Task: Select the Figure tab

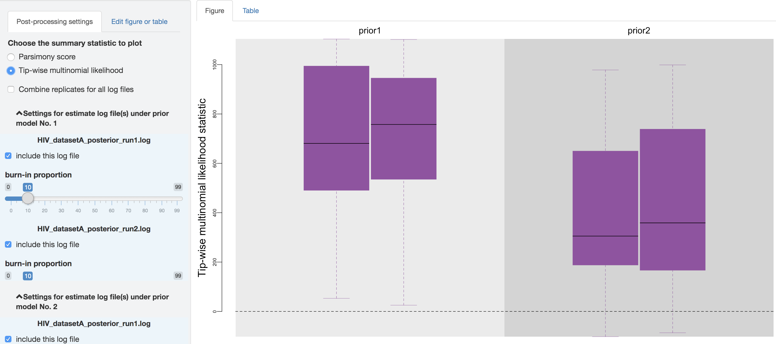Action: (214, 11)
